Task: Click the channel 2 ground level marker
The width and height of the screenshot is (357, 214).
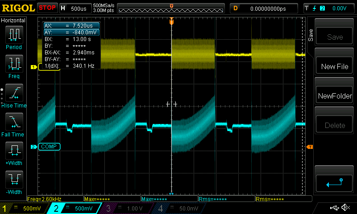Action: click(x=34, y=147)
